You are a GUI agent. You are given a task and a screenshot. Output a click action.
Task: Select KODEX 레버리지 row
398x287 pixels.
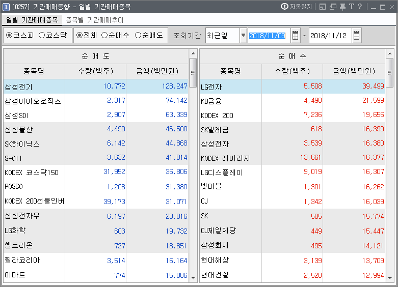[x=293, y=158]
